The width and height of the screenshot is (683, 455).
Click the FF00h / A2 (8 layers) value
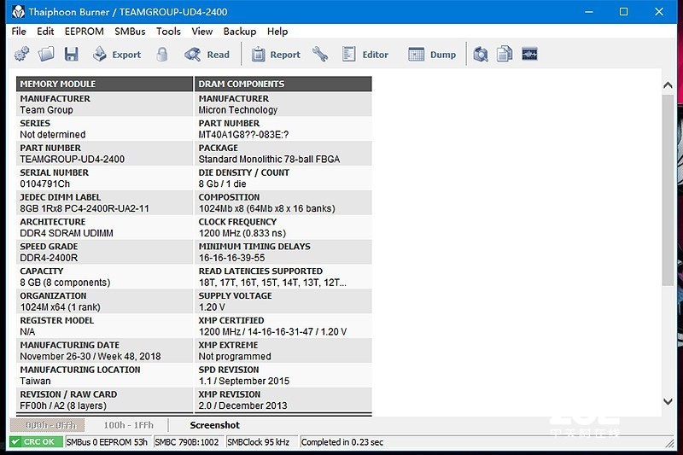click(63, 405)
